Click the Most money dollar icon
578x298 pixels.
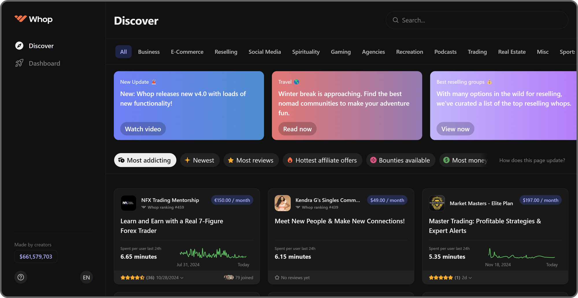point(447,160)
